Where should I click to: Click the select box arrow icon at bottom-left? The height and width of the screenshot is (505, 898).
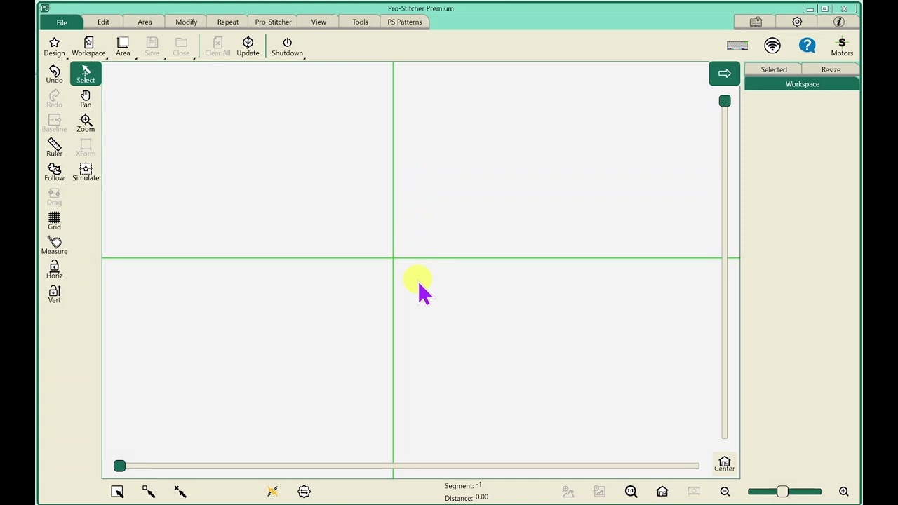point(117,492)
